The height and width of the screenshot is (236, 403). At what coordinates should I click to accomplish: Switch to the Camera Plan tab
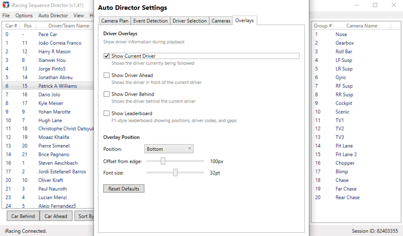pos(114,21)
